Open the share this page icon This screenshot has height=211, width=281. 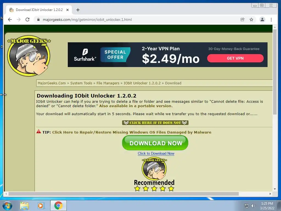coord(243,20)
